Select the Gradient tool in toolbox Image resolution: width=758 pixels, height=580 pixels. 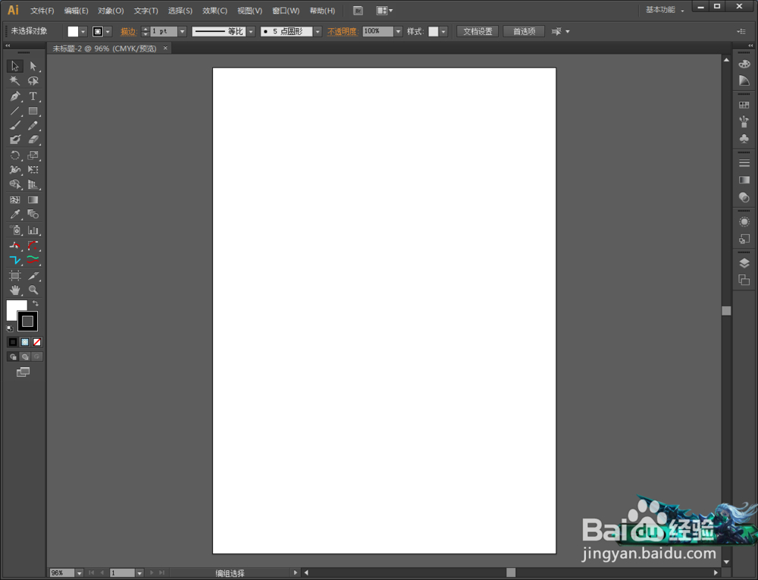click(x=33, y=199)
